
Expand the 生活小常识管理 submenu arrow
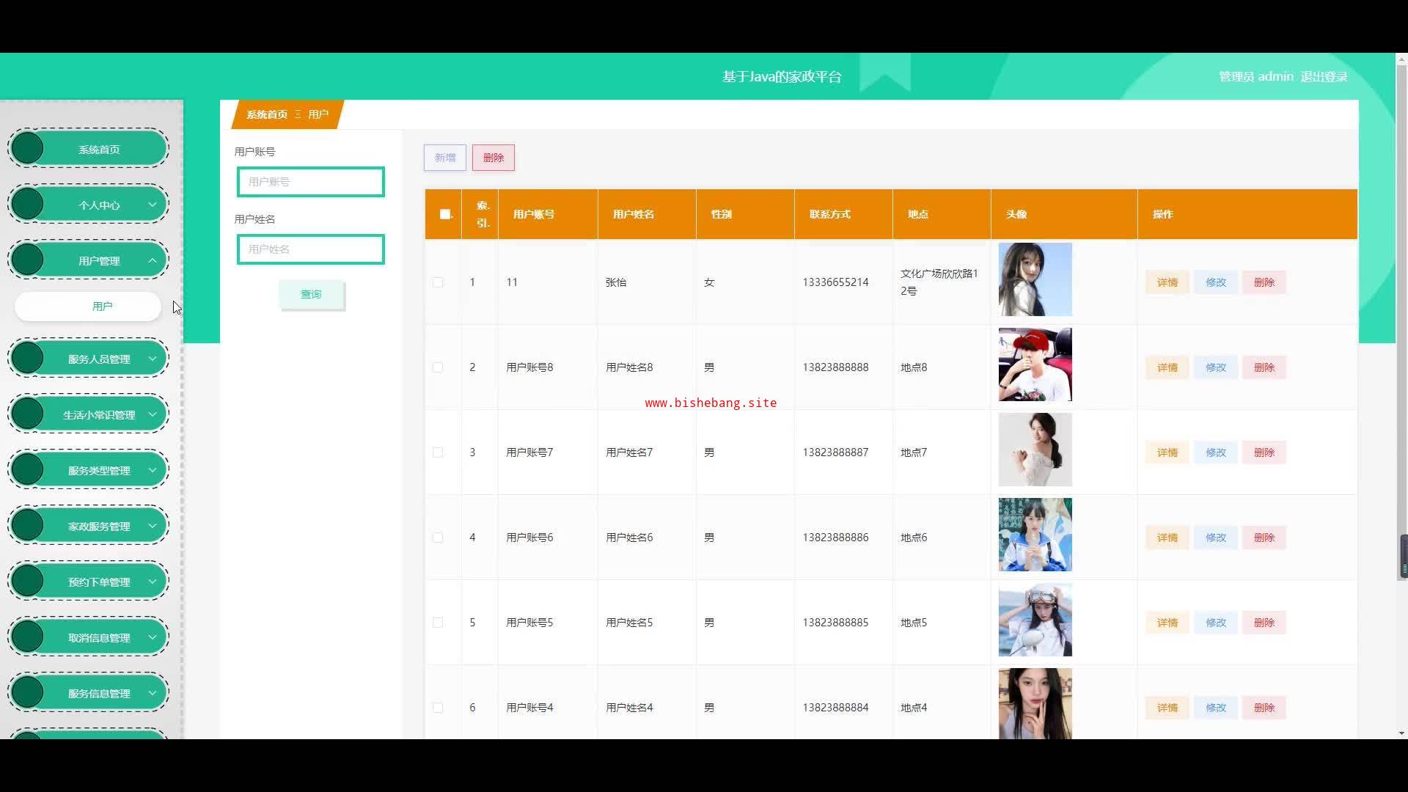tap(153, 414)
